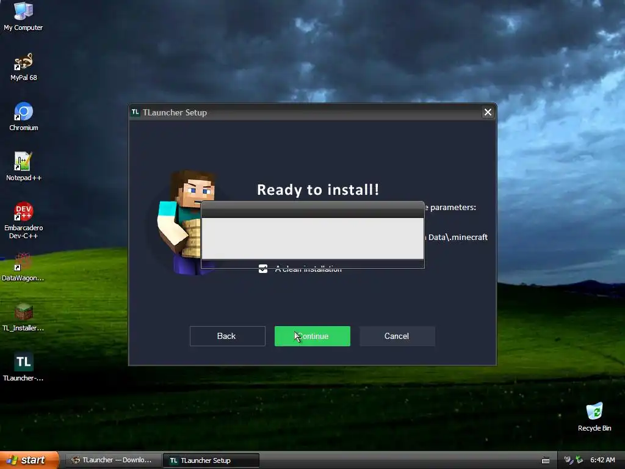Select the TL_Installer desktop file icon
The width and height of the screenshot is (625, 469).
(23, 317)
